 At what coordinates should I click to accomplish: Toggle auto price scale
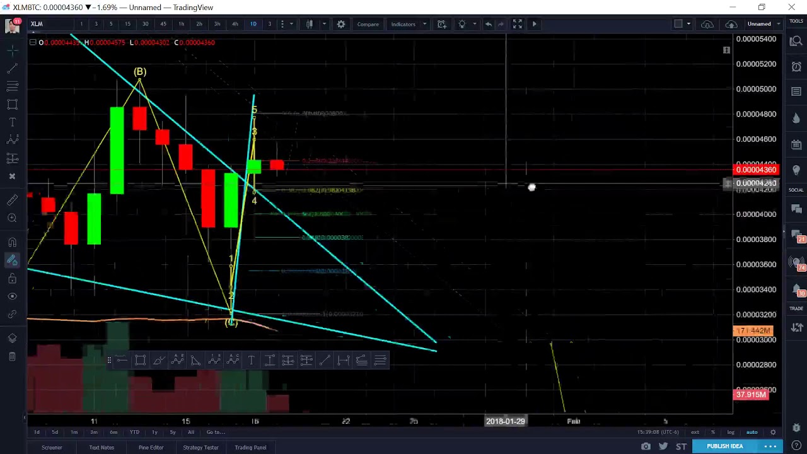(752, 432)
